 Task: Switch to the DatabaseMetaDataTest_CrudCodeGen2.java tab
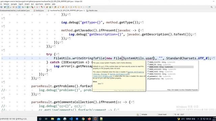(15, 10)
